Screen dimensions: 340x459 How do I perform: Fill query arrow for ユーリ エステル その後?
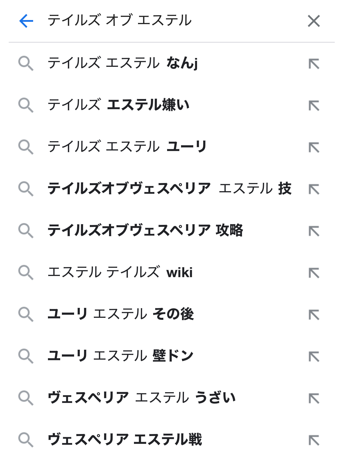tap(314, 315)
